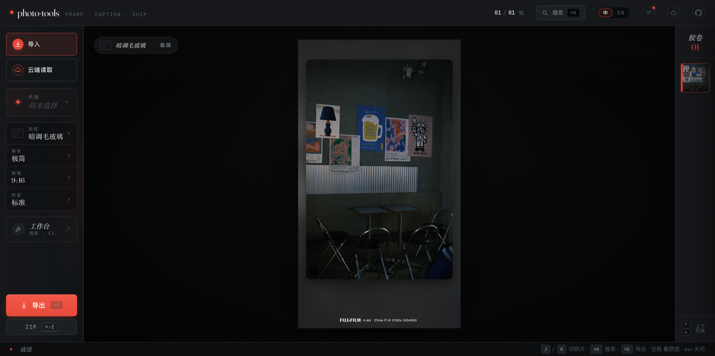Screen dimensions: 715x356
Task: Click the 空格 看原图 hint text
Action: (665, 349)
